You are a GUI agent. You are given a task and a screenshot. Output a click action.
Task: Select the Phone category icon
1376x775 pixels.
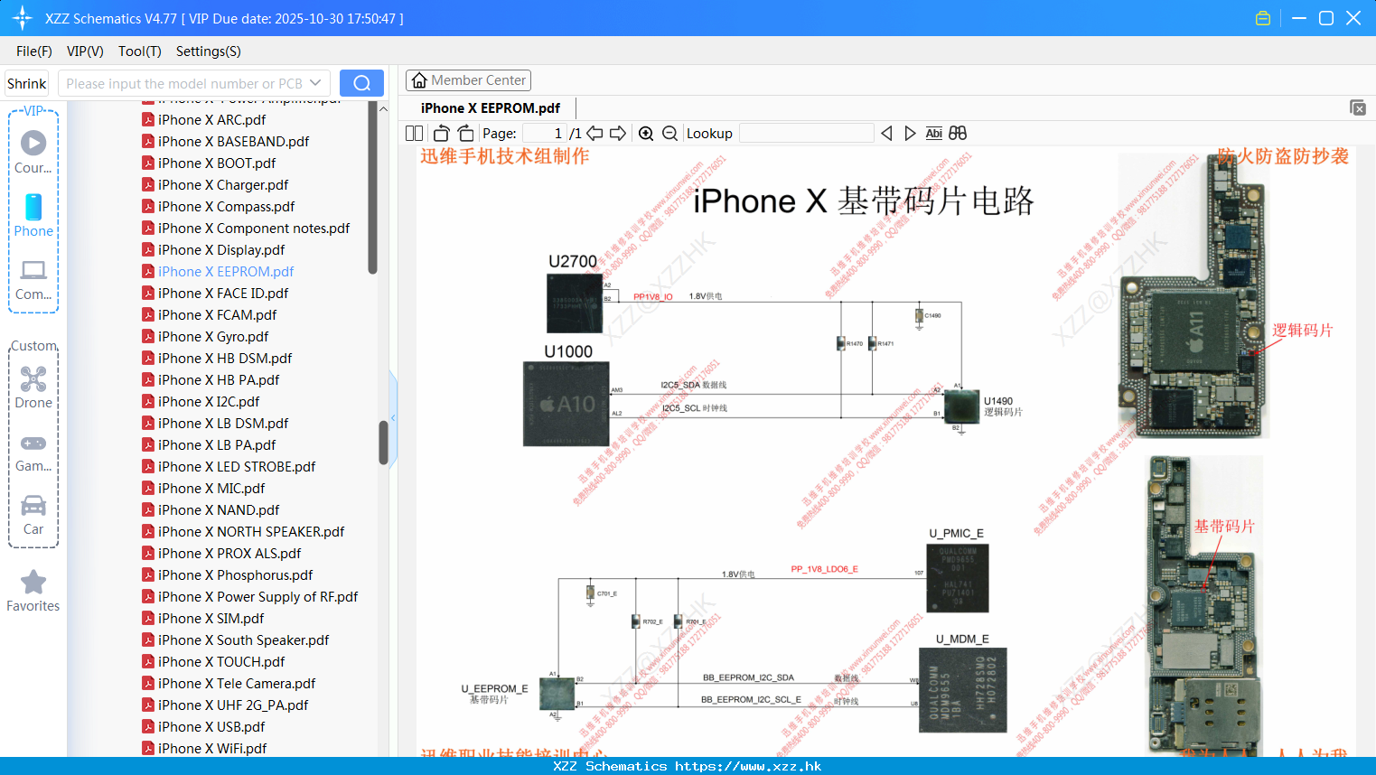(33, 215)
